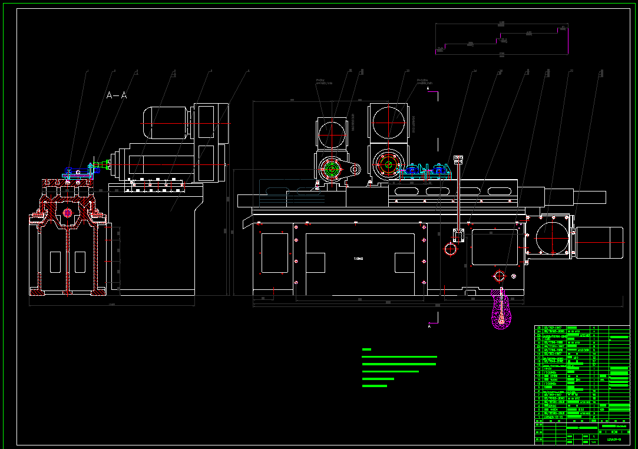
Task: Click the feed motor at the far right
Action: coord(599,242)
